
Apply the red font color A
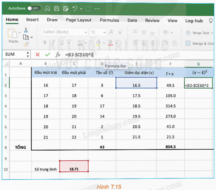pos(110,43)
